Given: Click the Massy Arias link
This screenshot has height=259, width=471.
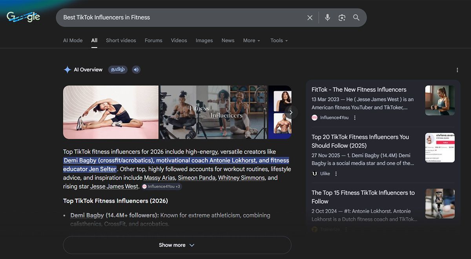Looking at the screenshot, I should (x=160, y=178).
